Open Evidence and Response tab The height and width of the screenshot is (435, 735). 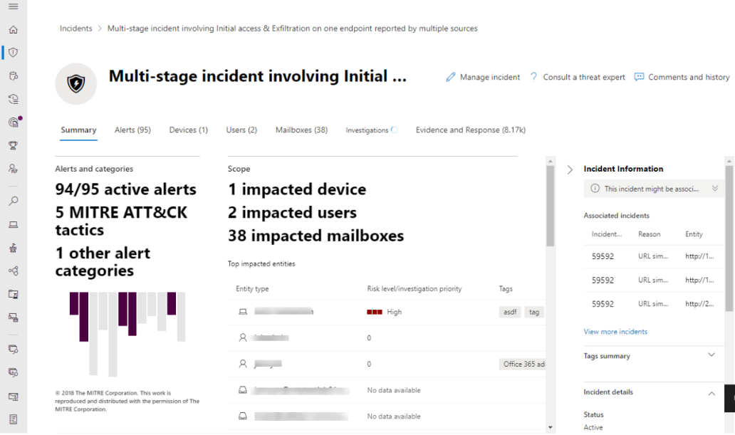tap(471, 130)
